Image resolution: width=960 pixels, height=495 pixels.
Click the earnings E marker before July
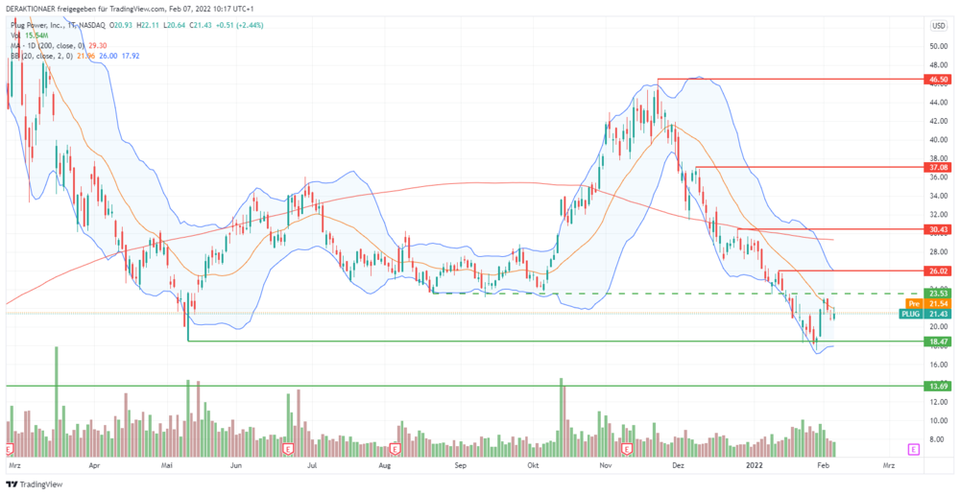pyautogui.click(x=287, y=450)
